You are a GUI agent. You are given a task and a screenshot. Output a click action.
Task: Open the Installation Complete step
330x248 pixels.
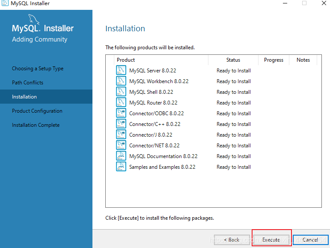(x=36, y=125)
